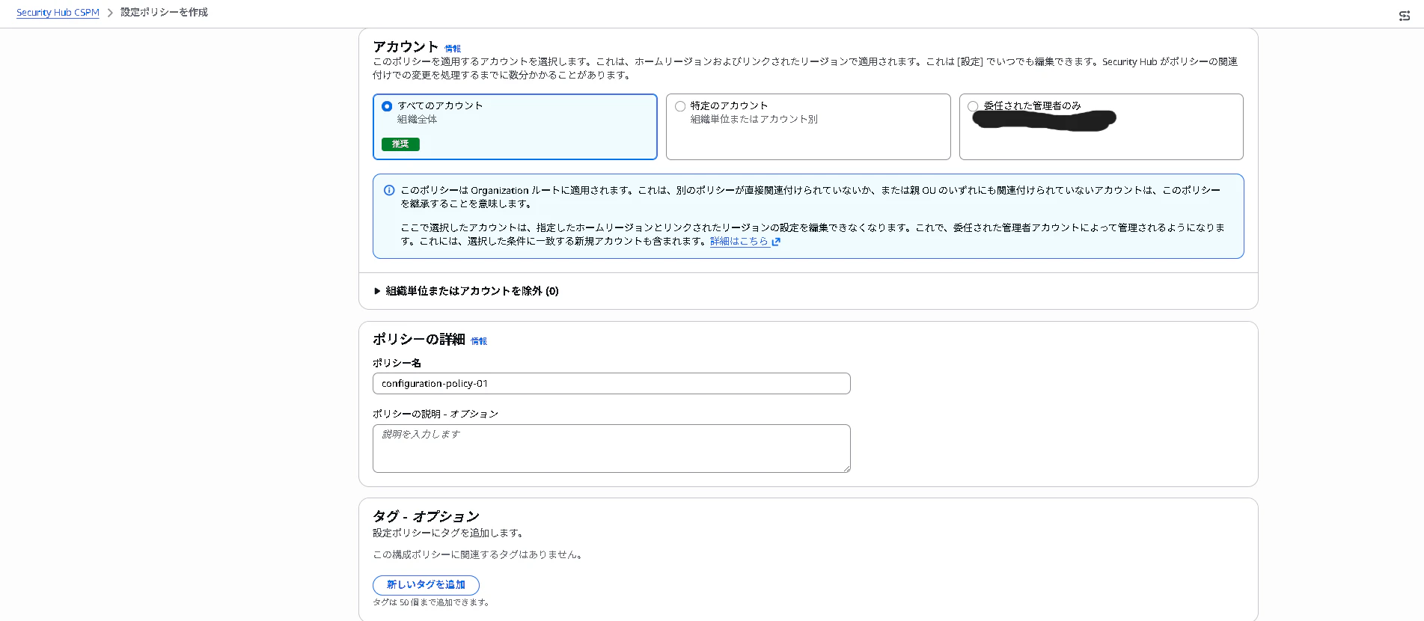This screenshot has width=1424, height=621.
Task: Expand 組織単位またはアカウントを除外 (0) section
Action: click(466, 291)
